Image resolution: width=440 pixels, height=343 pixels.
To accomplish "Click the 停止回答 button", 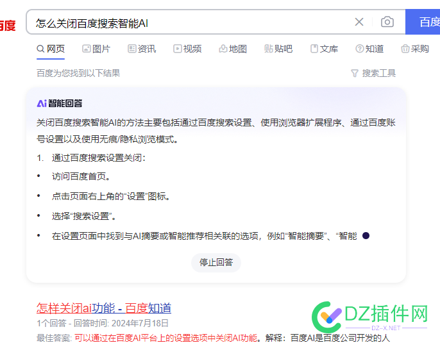I will [216, 262].
